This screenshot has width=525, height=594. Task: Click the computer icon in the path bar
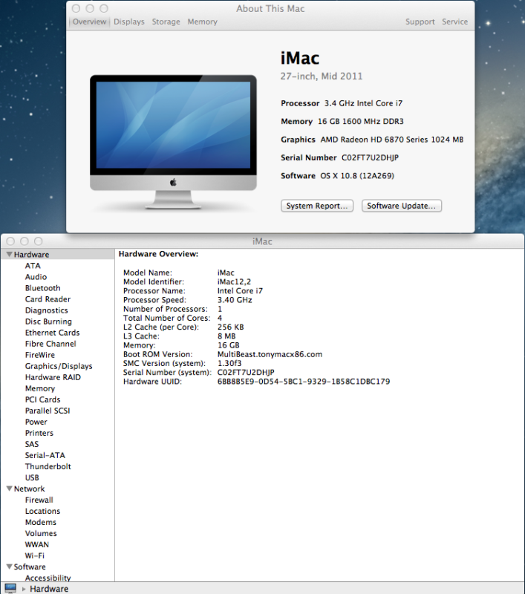pyautogui.click(x=10, y=588)
